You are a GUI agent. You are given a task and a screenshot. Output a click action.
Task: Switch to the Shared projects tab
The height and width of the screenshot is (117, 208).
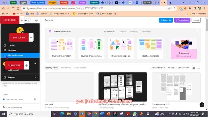pos(80,68)
